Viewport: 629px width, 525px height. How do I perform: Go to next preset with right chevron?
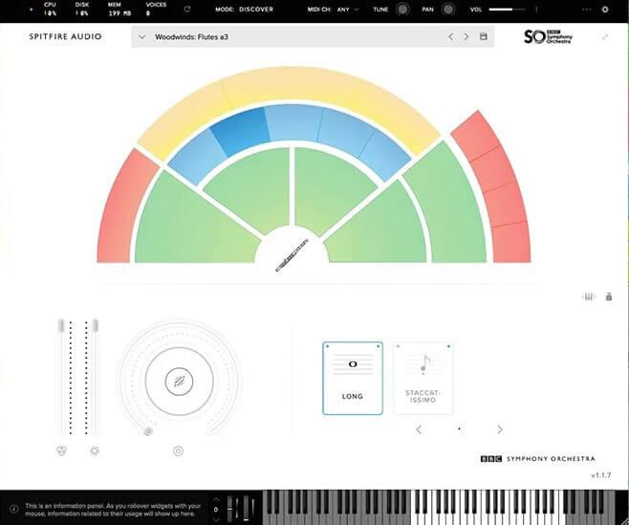(466, 37)
